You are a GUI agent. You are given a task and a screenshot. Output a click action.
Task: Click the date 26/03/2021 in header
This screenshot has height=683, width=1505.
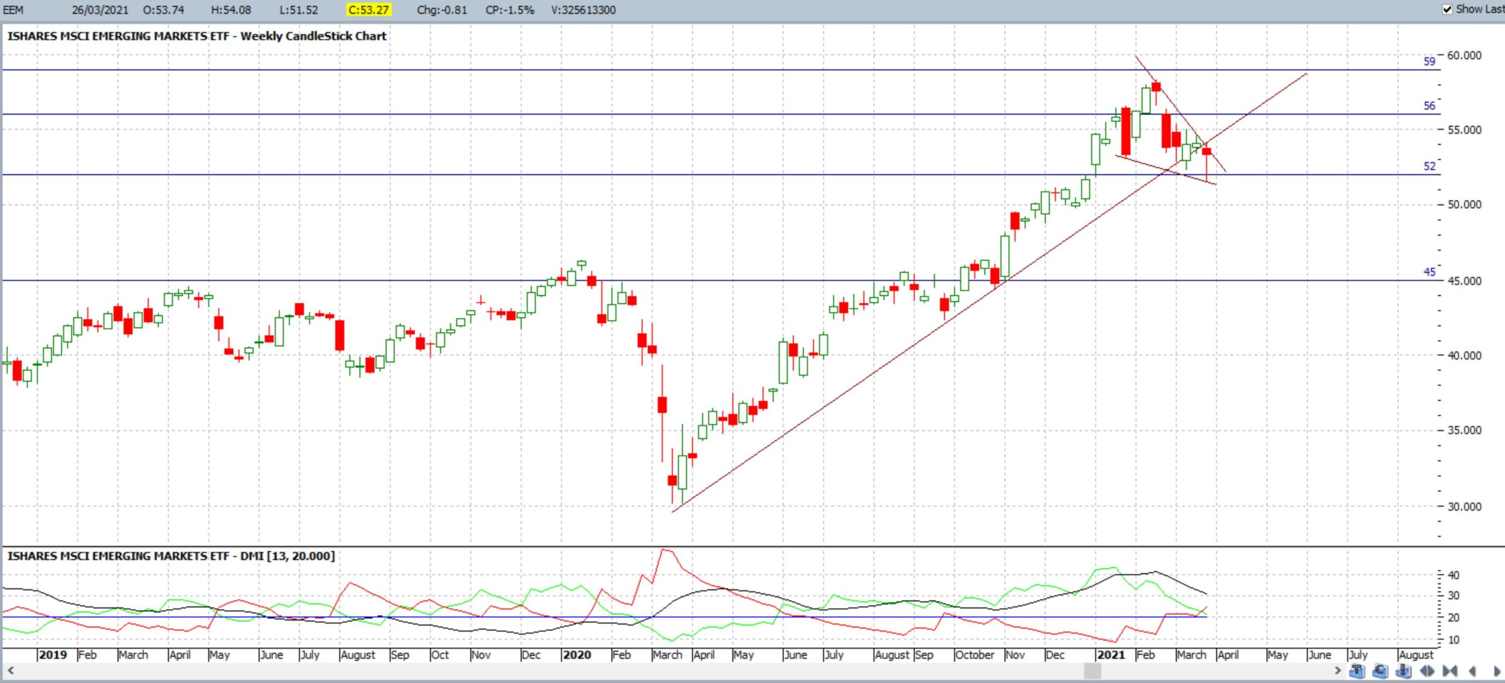[100, 10]
